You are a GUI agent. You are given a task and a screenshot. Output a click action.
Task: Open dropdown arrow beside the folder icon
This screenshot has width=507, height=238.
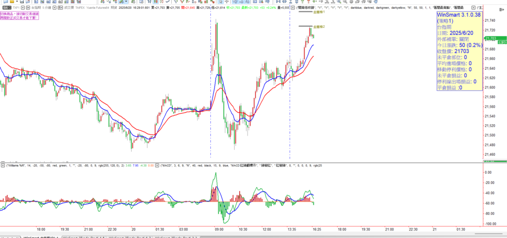pos(17,1)
